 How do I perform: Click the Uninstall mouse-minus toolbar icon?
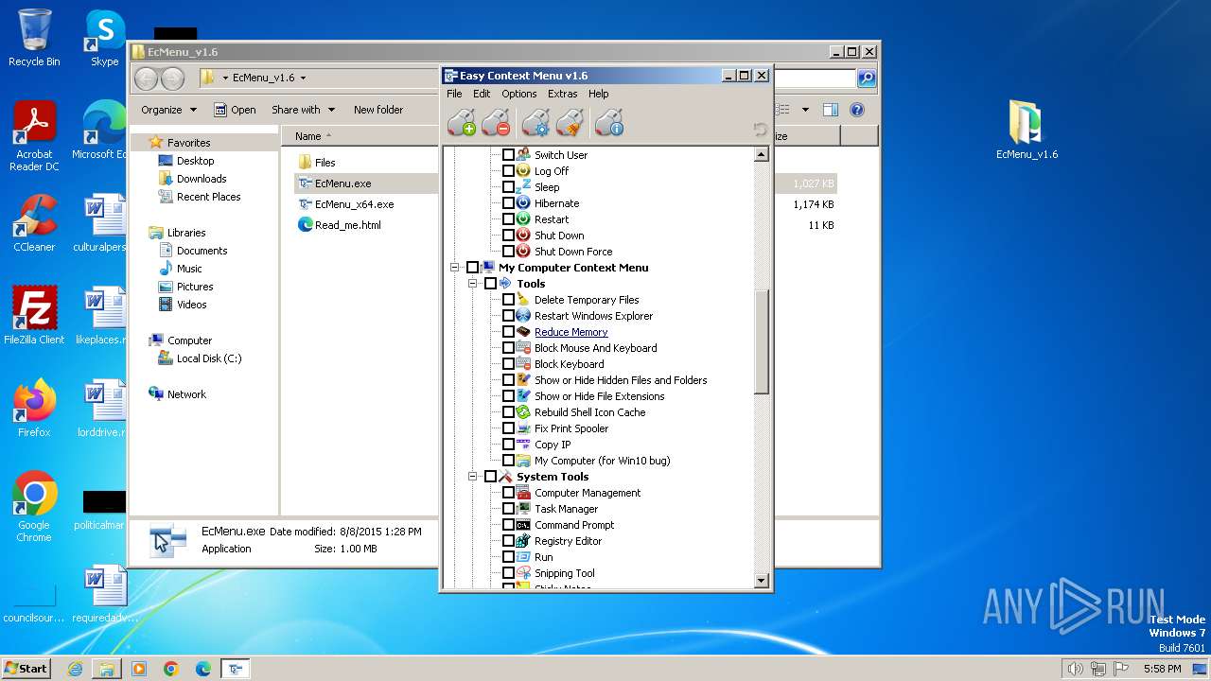[495, 123]
